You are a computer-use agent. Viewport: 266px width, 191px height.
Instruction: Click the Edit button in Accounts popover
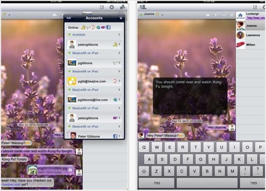coord(69,18)
